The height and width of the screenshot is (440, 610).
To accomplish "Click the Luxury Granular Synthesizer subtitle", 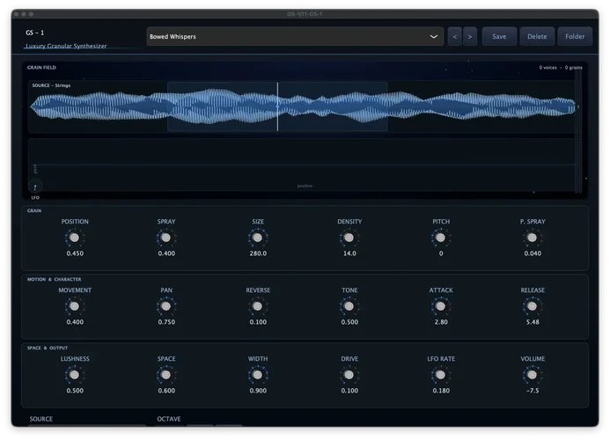I will [x=66, y=46].
